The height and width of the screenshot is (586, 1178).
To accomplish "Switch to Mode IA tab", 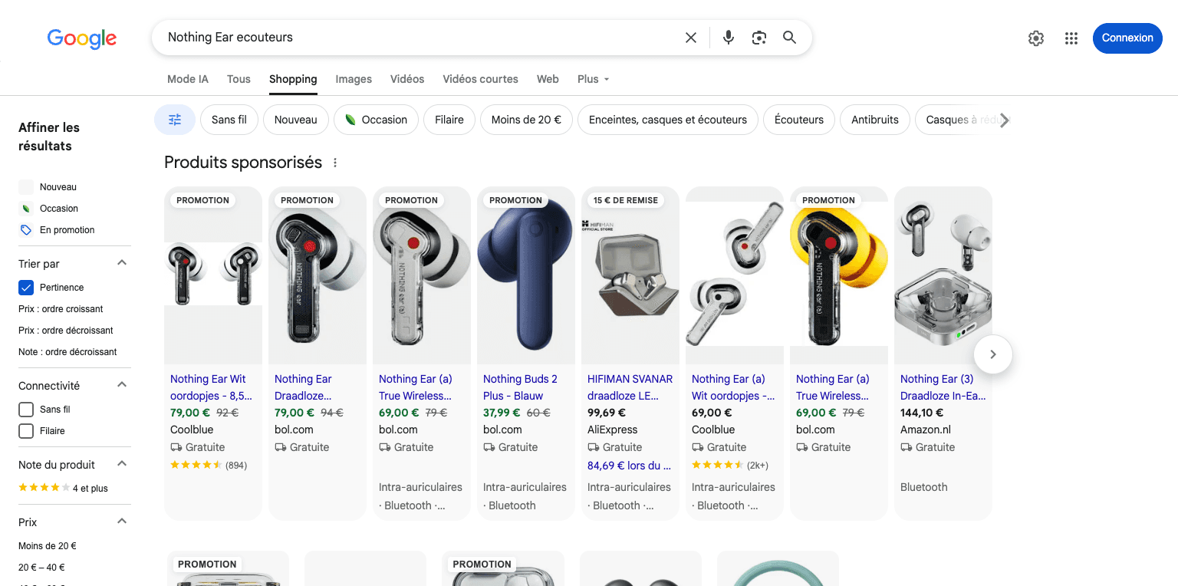I will [x=188, y=79].
